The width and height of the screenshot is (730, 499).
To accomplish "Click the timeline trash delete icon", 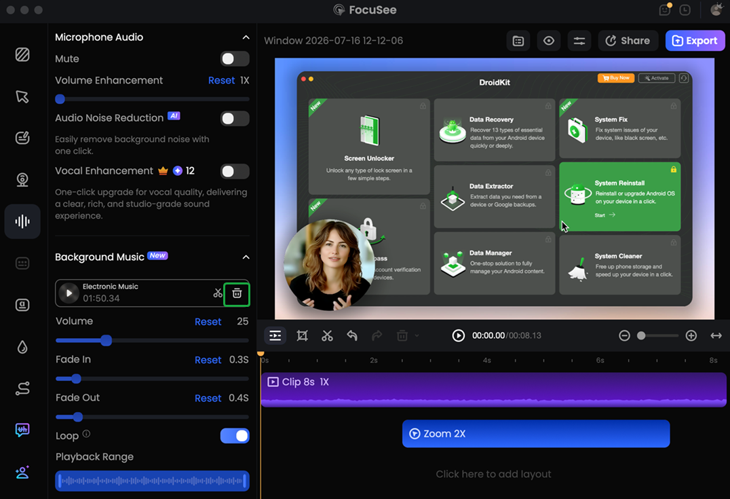I will point(402,335).
